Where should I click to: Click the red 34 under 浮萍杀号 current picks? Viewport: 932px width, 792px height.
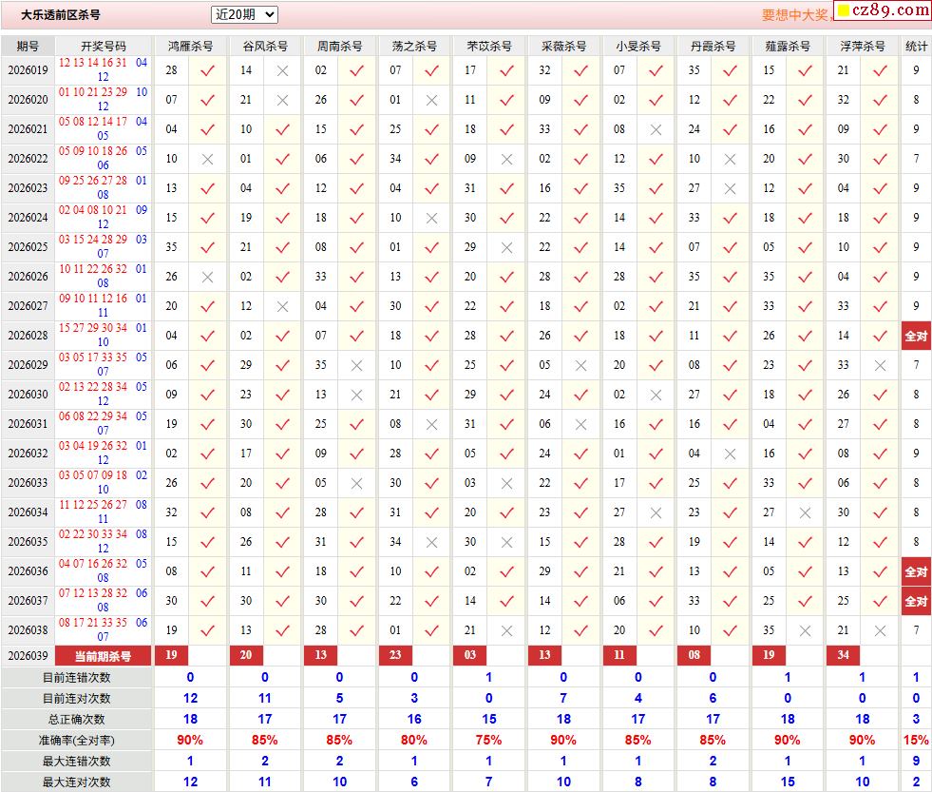point(844,655)
